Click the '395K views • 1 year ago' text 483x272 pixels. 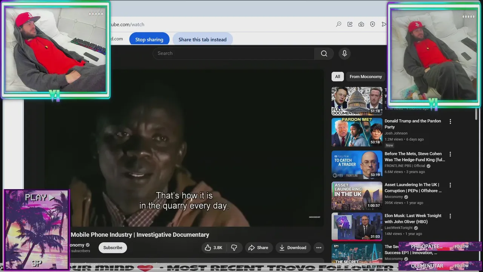click(404, 202)
